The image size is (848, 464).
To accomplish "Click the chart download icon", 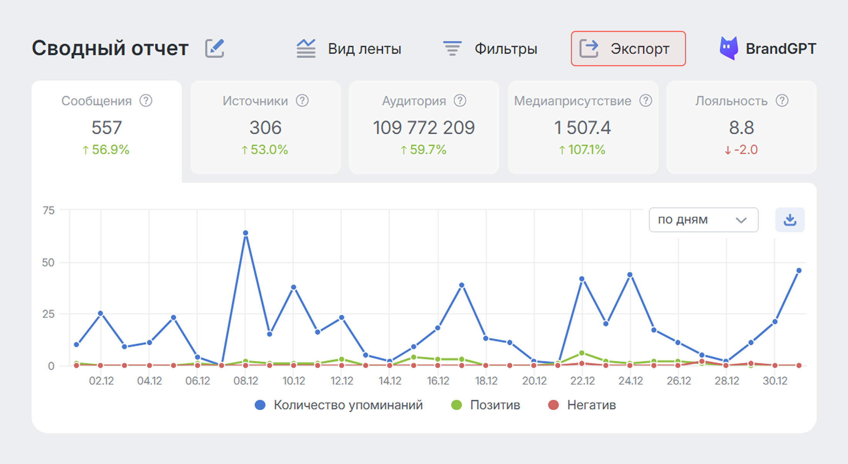I will tap(789, 220).
